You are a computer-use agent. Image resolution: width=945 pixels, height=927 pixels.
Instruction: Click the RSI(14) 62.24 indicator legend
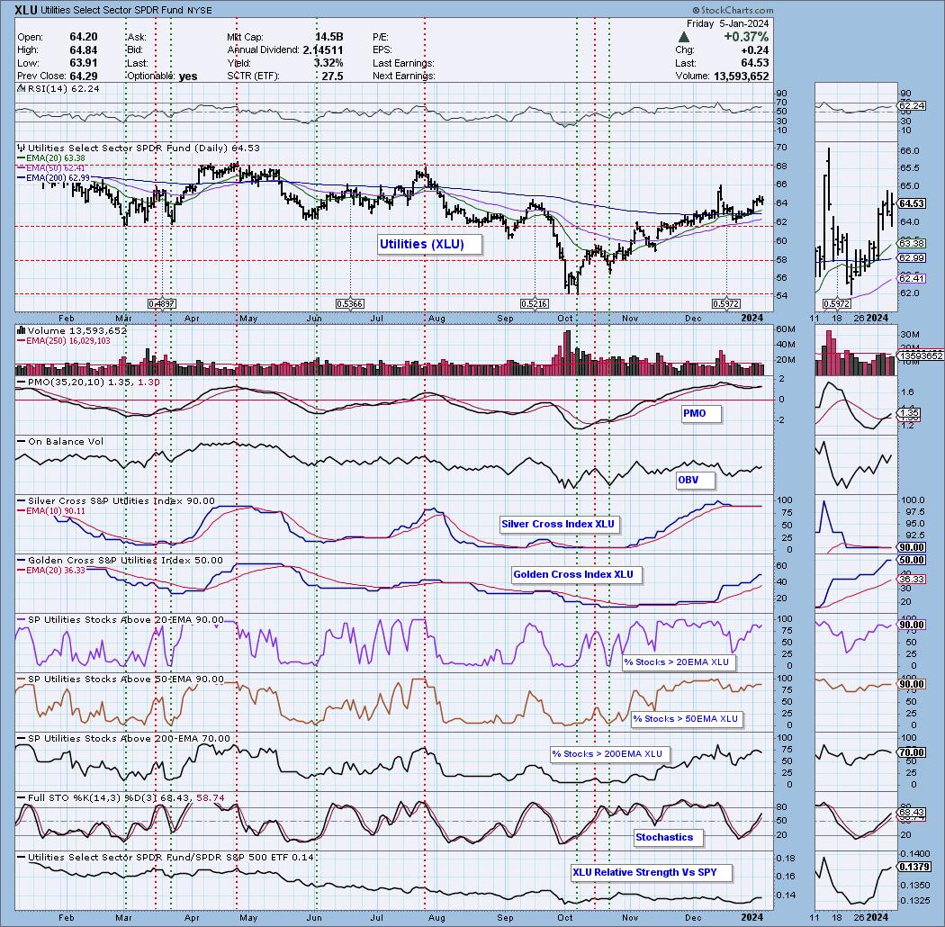pyautogui.click(x=58, y=88)
